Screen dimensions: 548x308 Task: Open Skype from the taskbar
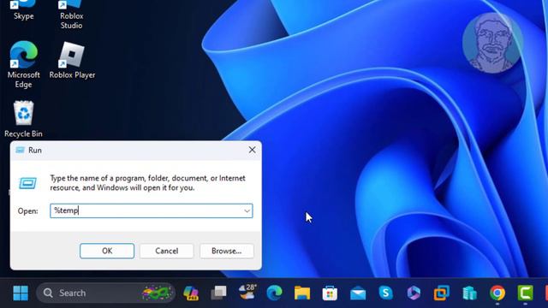[x=386, y=293]
